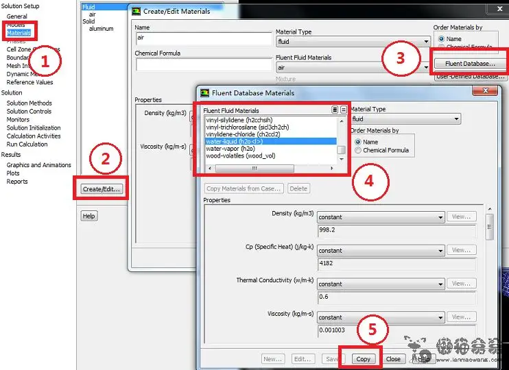The height and width of the screenshot is (370, 509).
Task: Select Name radio in Fluent Database Materials
Action: pyautogui.click(x=358, y=142)
